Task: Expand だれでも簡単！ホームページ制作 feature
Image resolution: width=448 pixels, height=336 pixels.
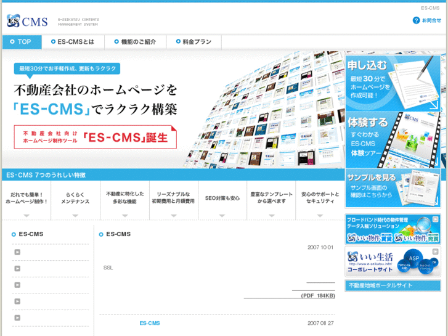Action: pos(26,200)
